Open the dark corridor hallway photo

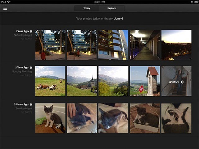coord(145,45)
